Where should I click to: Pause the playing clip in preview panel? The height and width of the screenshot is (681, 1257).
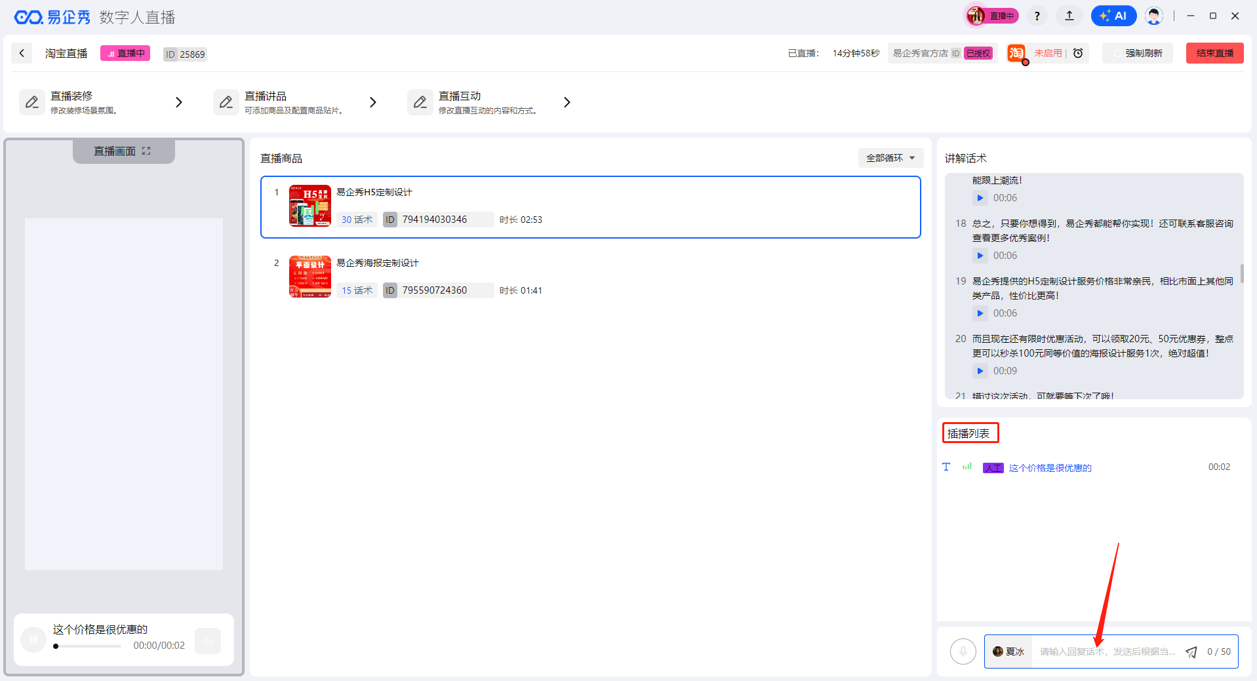33,640
